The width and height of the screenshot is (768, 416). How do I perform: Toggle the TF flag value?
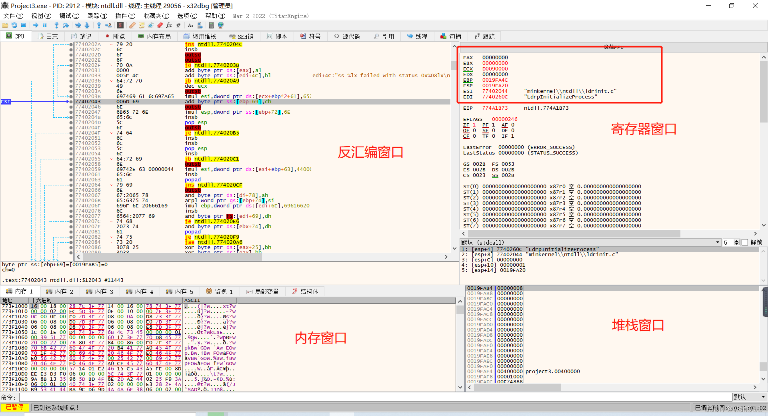493,136
